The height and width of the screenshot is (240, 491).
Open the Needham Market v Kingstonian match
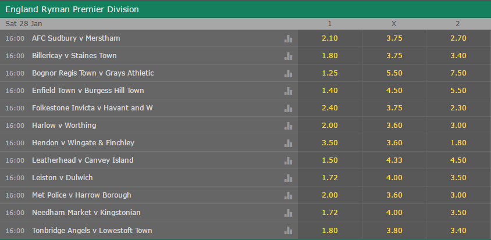coord(86,213)
